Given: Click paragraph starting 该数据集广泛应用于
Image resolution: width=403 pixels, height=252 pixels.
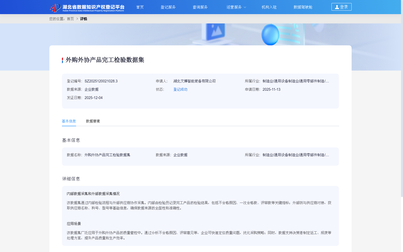Looking at the screenshot, I should click(199, 235).
